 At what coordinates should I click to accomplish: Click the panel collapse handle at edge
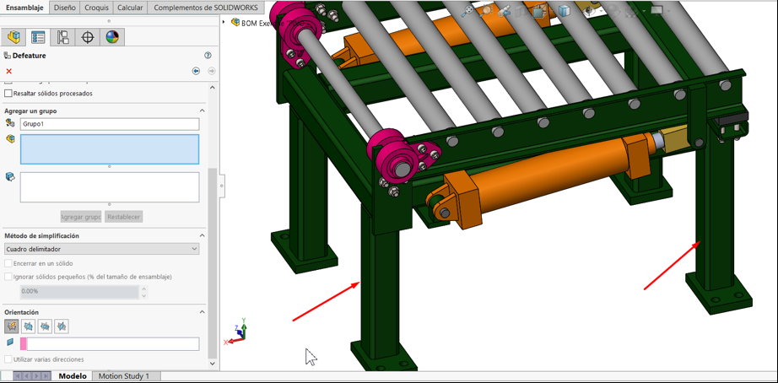click(x=221, y=186)
